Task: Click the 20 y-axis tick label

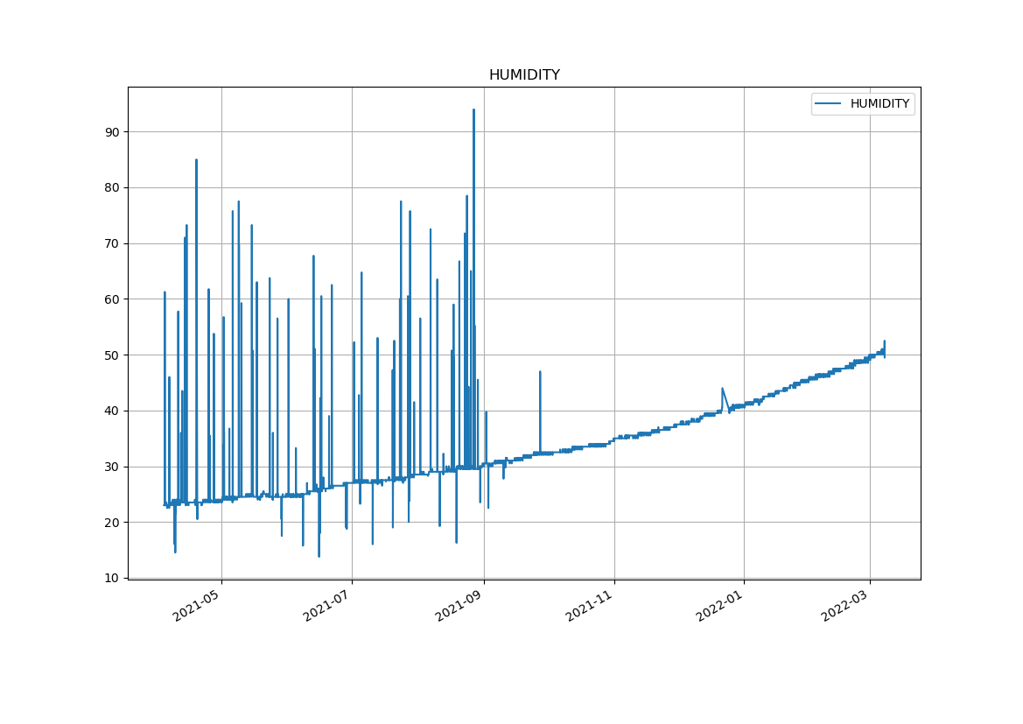Action: tap(112, 523)
